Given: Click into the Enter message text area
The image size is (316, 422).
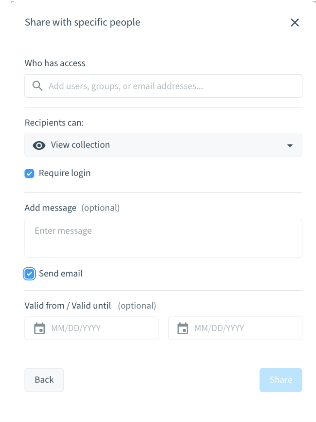Looking at the screenshot, I should [x=163, y=238].
